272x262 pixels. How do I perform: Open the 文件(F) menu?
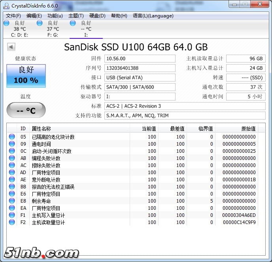pyautogui.click(x=13, y=16)
